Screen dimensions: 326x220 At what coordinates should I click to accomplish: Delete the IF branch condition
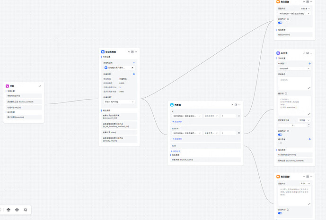click(238, 116)
